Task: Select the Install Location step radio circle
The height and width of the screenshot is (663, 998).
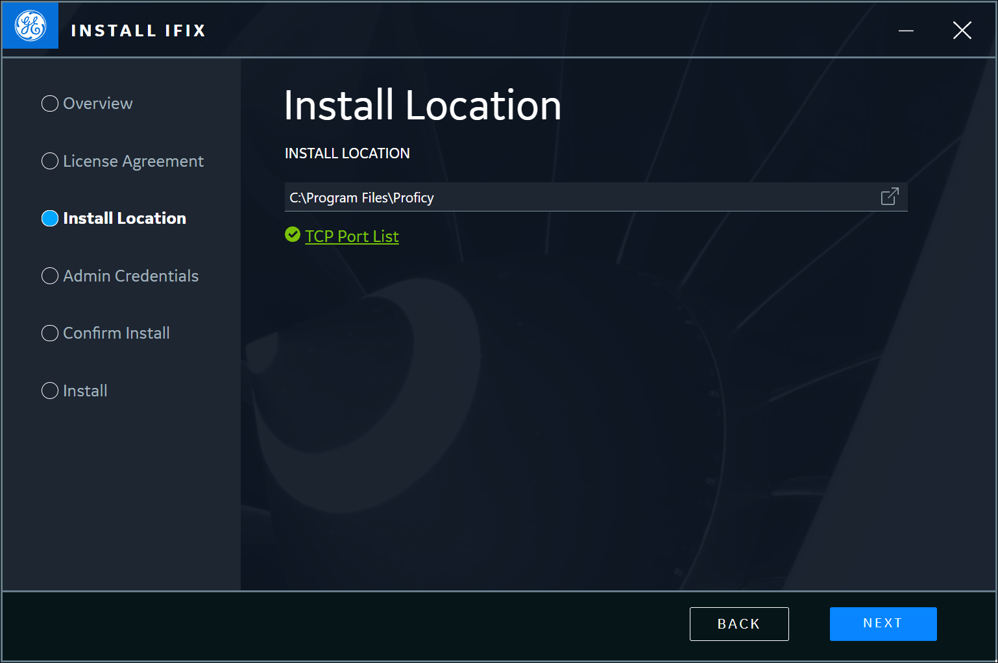Action: pos(50,218)
